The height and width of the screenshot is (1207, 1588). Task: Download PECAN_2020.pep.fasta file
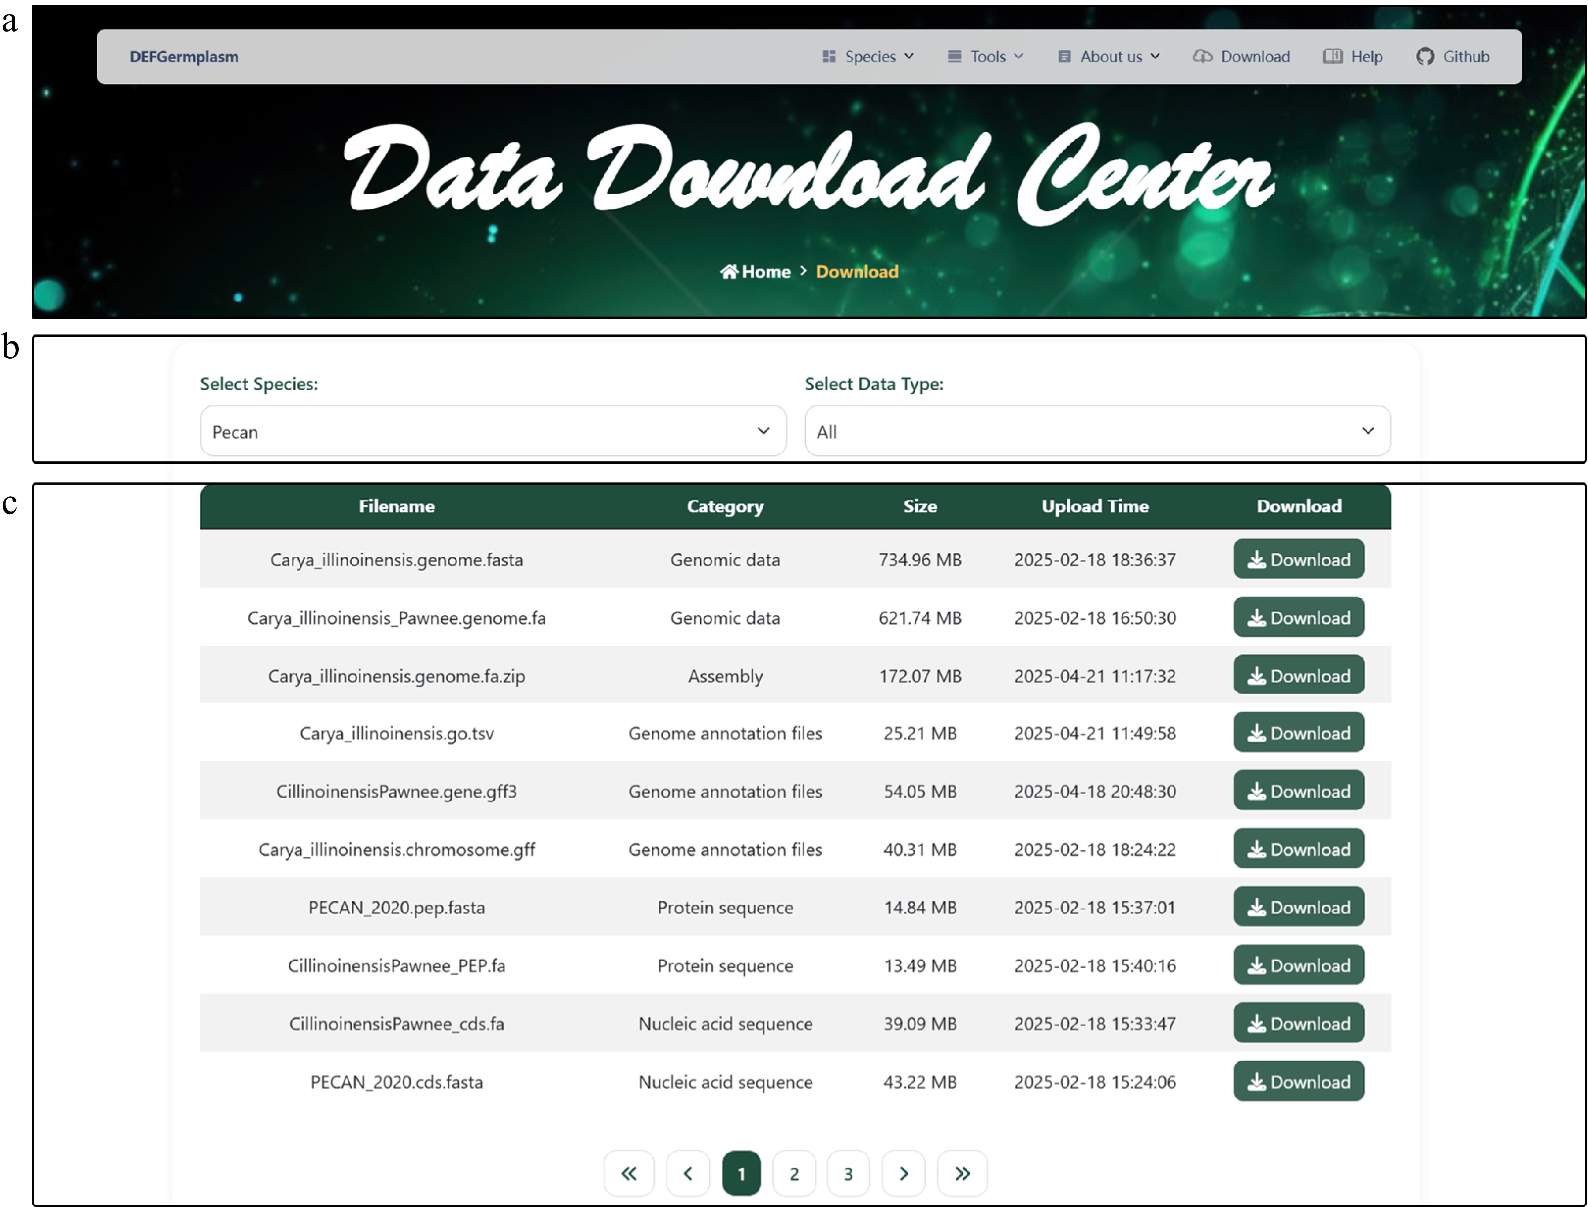[x=1298, y=907]
